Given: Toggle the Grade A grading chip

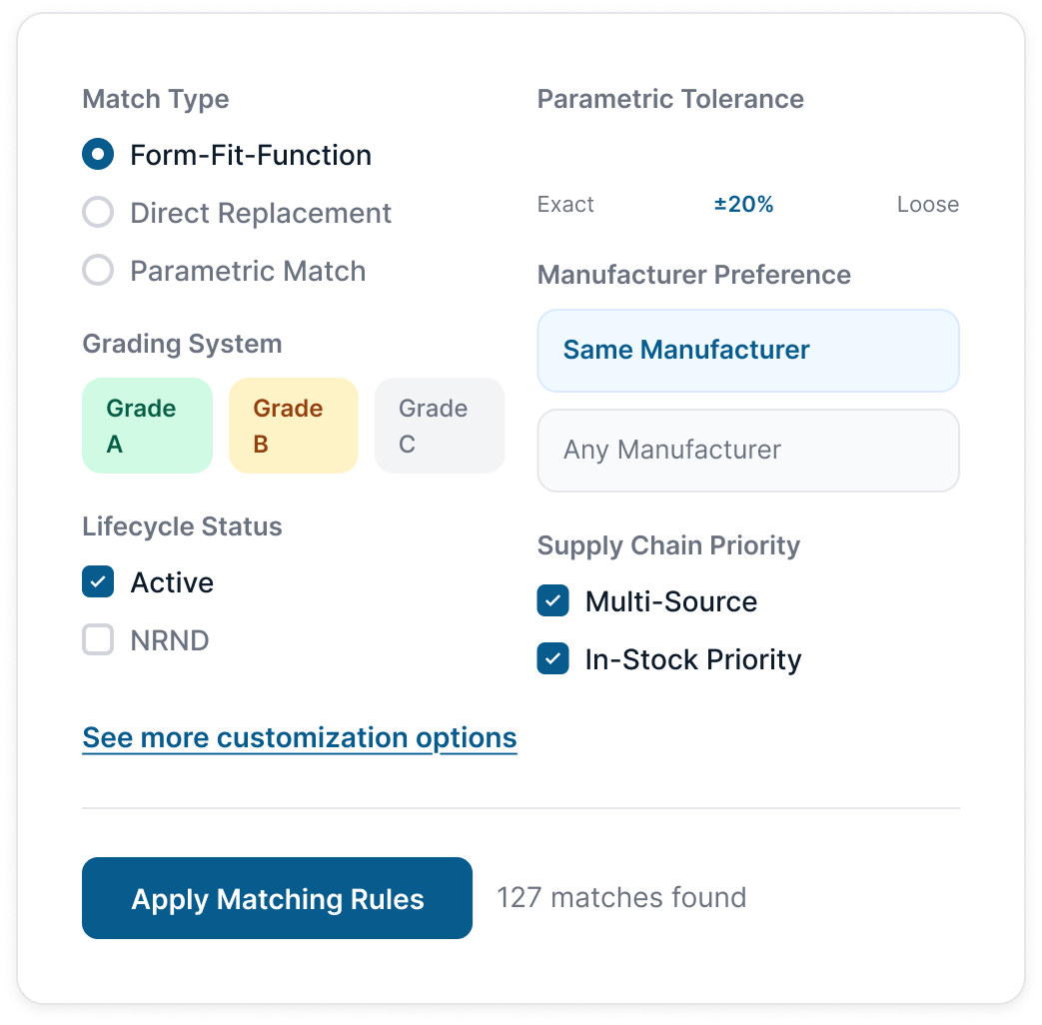Looking at the screenshot, I should tap(147, 425).
